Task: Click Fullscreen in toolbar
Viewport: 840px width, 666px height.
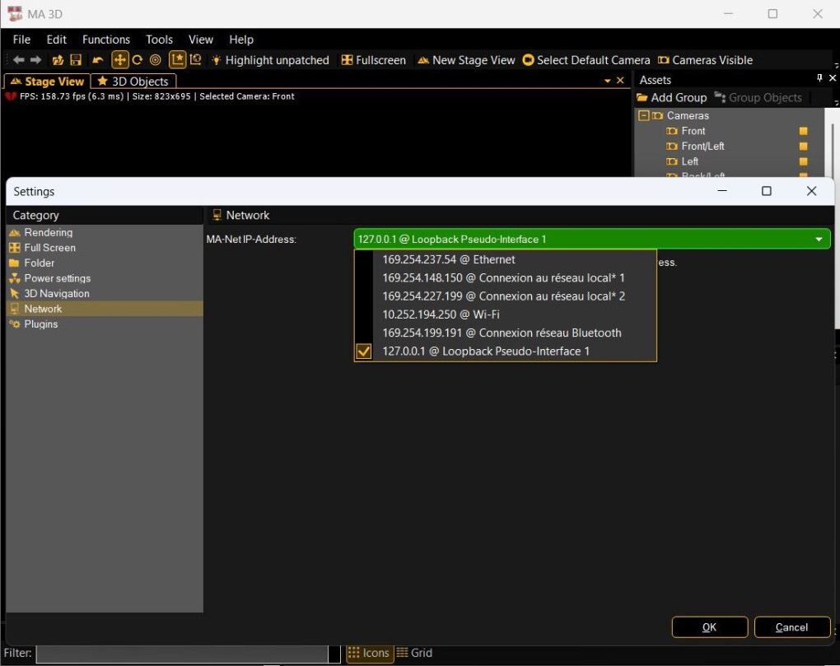Action: [x=374, y=60]
